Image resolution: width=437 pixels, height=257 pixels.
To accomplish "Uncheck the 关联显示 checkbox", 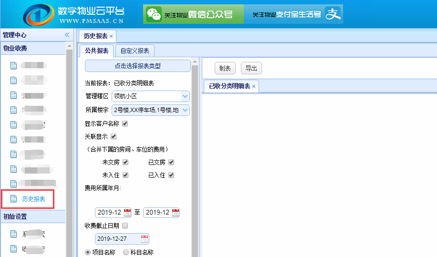I will tap(114, 136).
